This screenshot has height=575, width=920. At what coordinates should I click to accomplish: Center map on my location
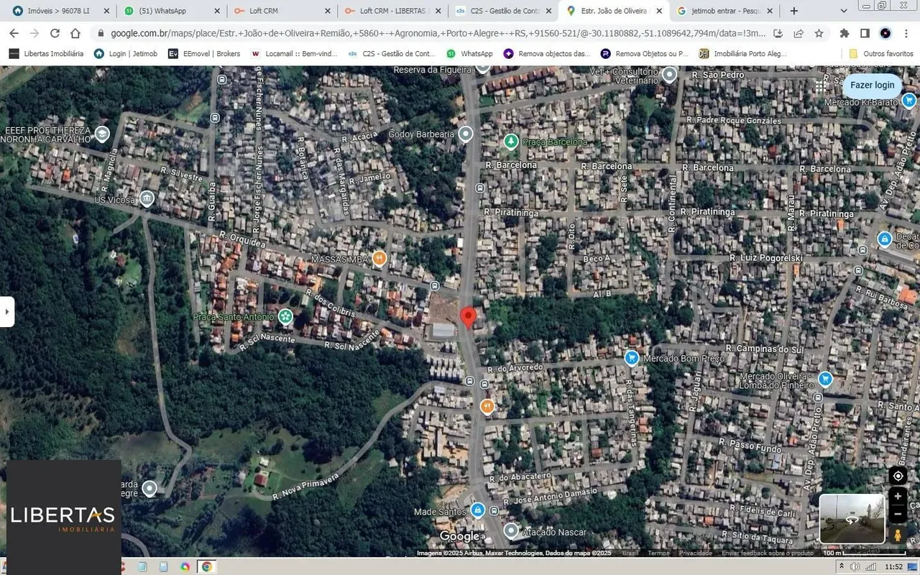pyautogui.click(x=898, y=476)
